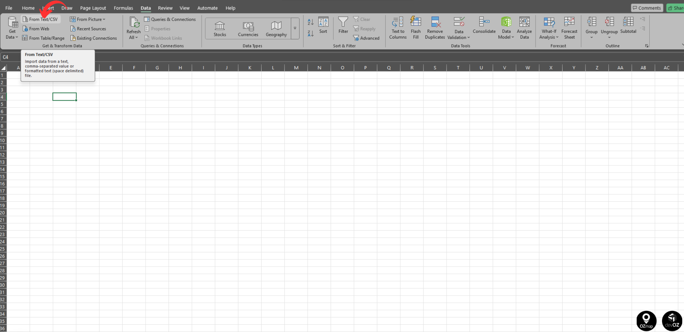684x332 pixels.
Task: Switch to the Formulas tab
Action: pyautogui.click(x=123, y=8)
